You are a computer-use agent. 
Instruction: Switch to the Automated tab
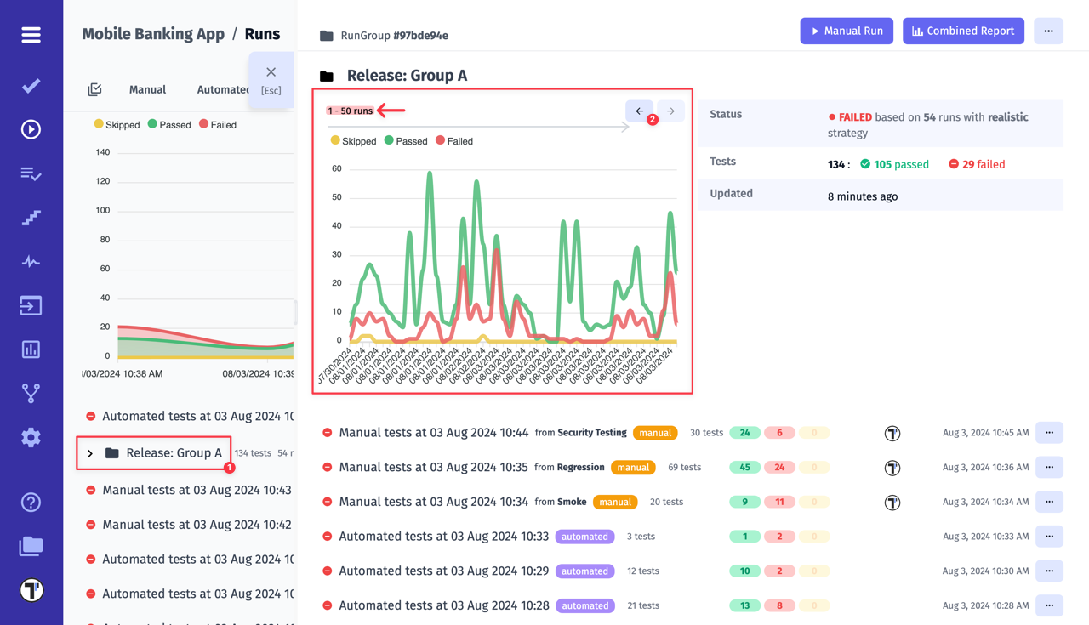pyautogui.click(x=222, y=89)
